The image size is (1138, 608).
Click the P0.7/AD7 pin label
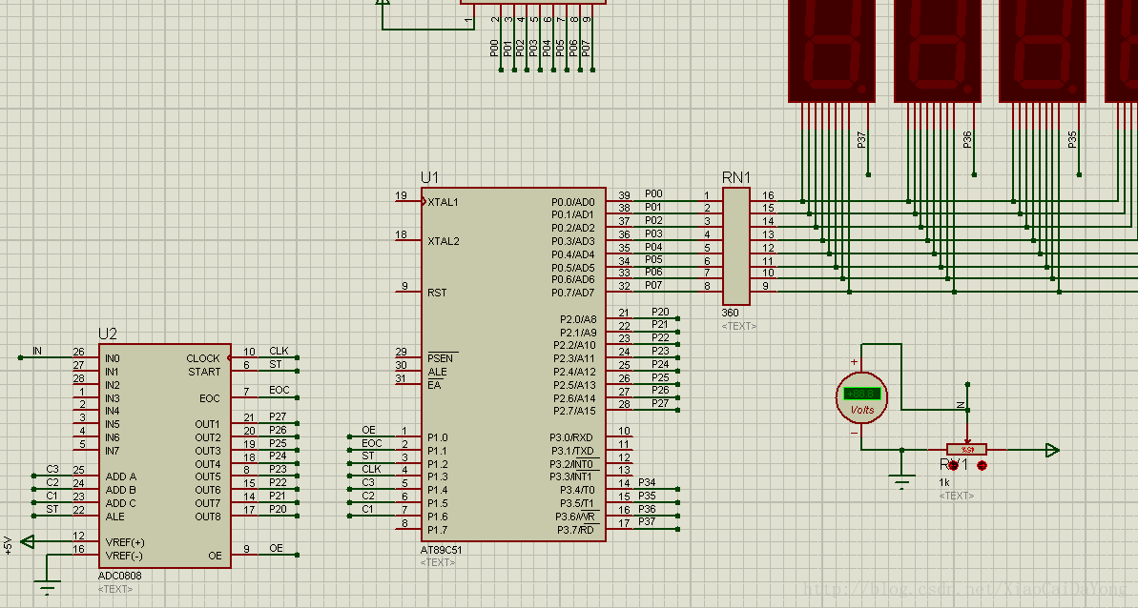pyautogui.click(x=572, y=293)
